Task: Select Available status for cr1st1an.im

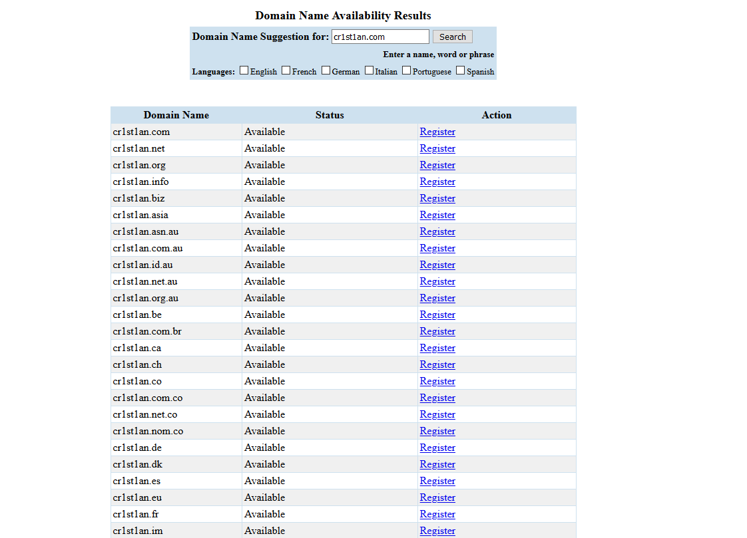Action: tap(330, 531)
